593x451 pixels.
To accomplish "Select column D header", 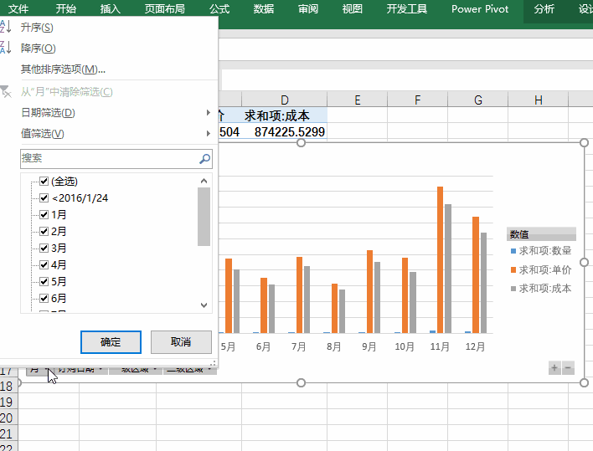I will 285,100.
